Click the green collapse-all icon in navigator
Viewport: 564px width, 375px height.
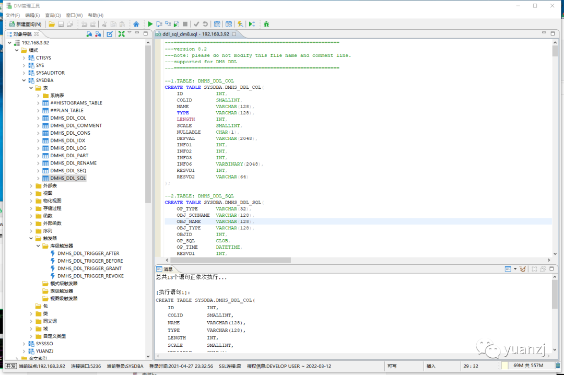pyautogui.click(x=122, y=34)
